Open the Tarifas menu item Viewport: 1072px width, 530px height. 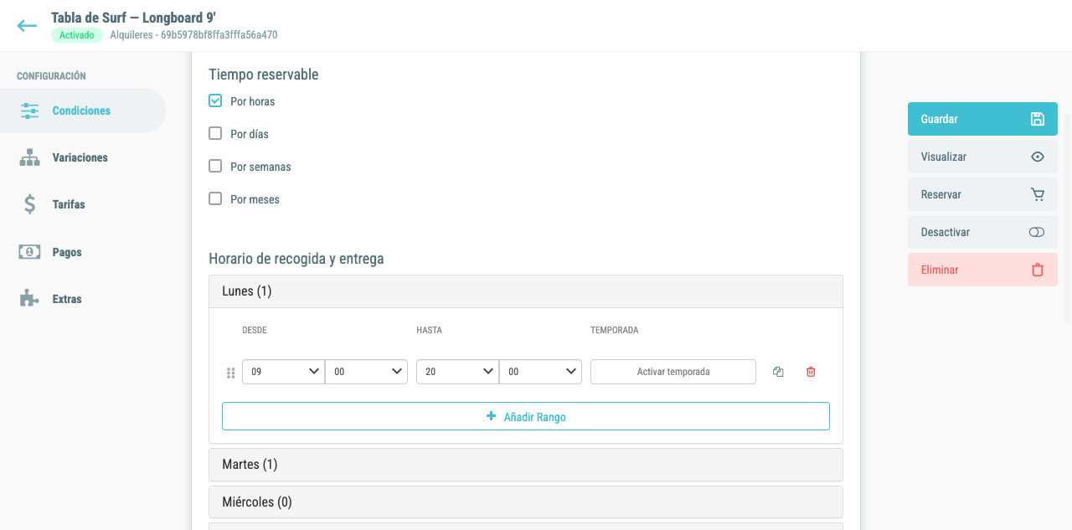[83, 204]
